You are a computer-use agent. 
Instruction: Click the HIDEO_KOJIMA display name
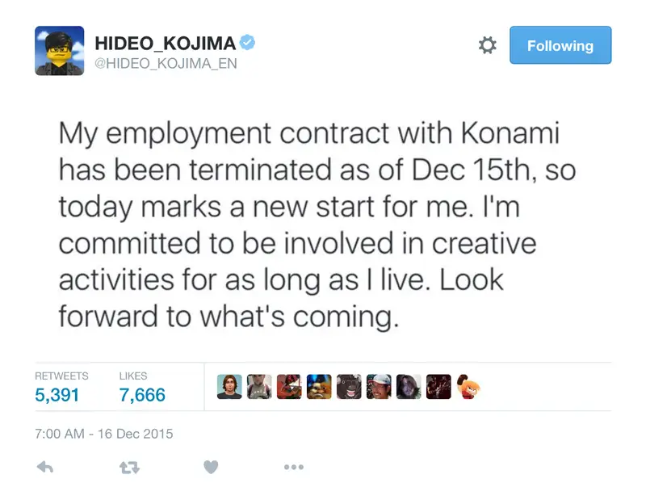pos(166,43)
